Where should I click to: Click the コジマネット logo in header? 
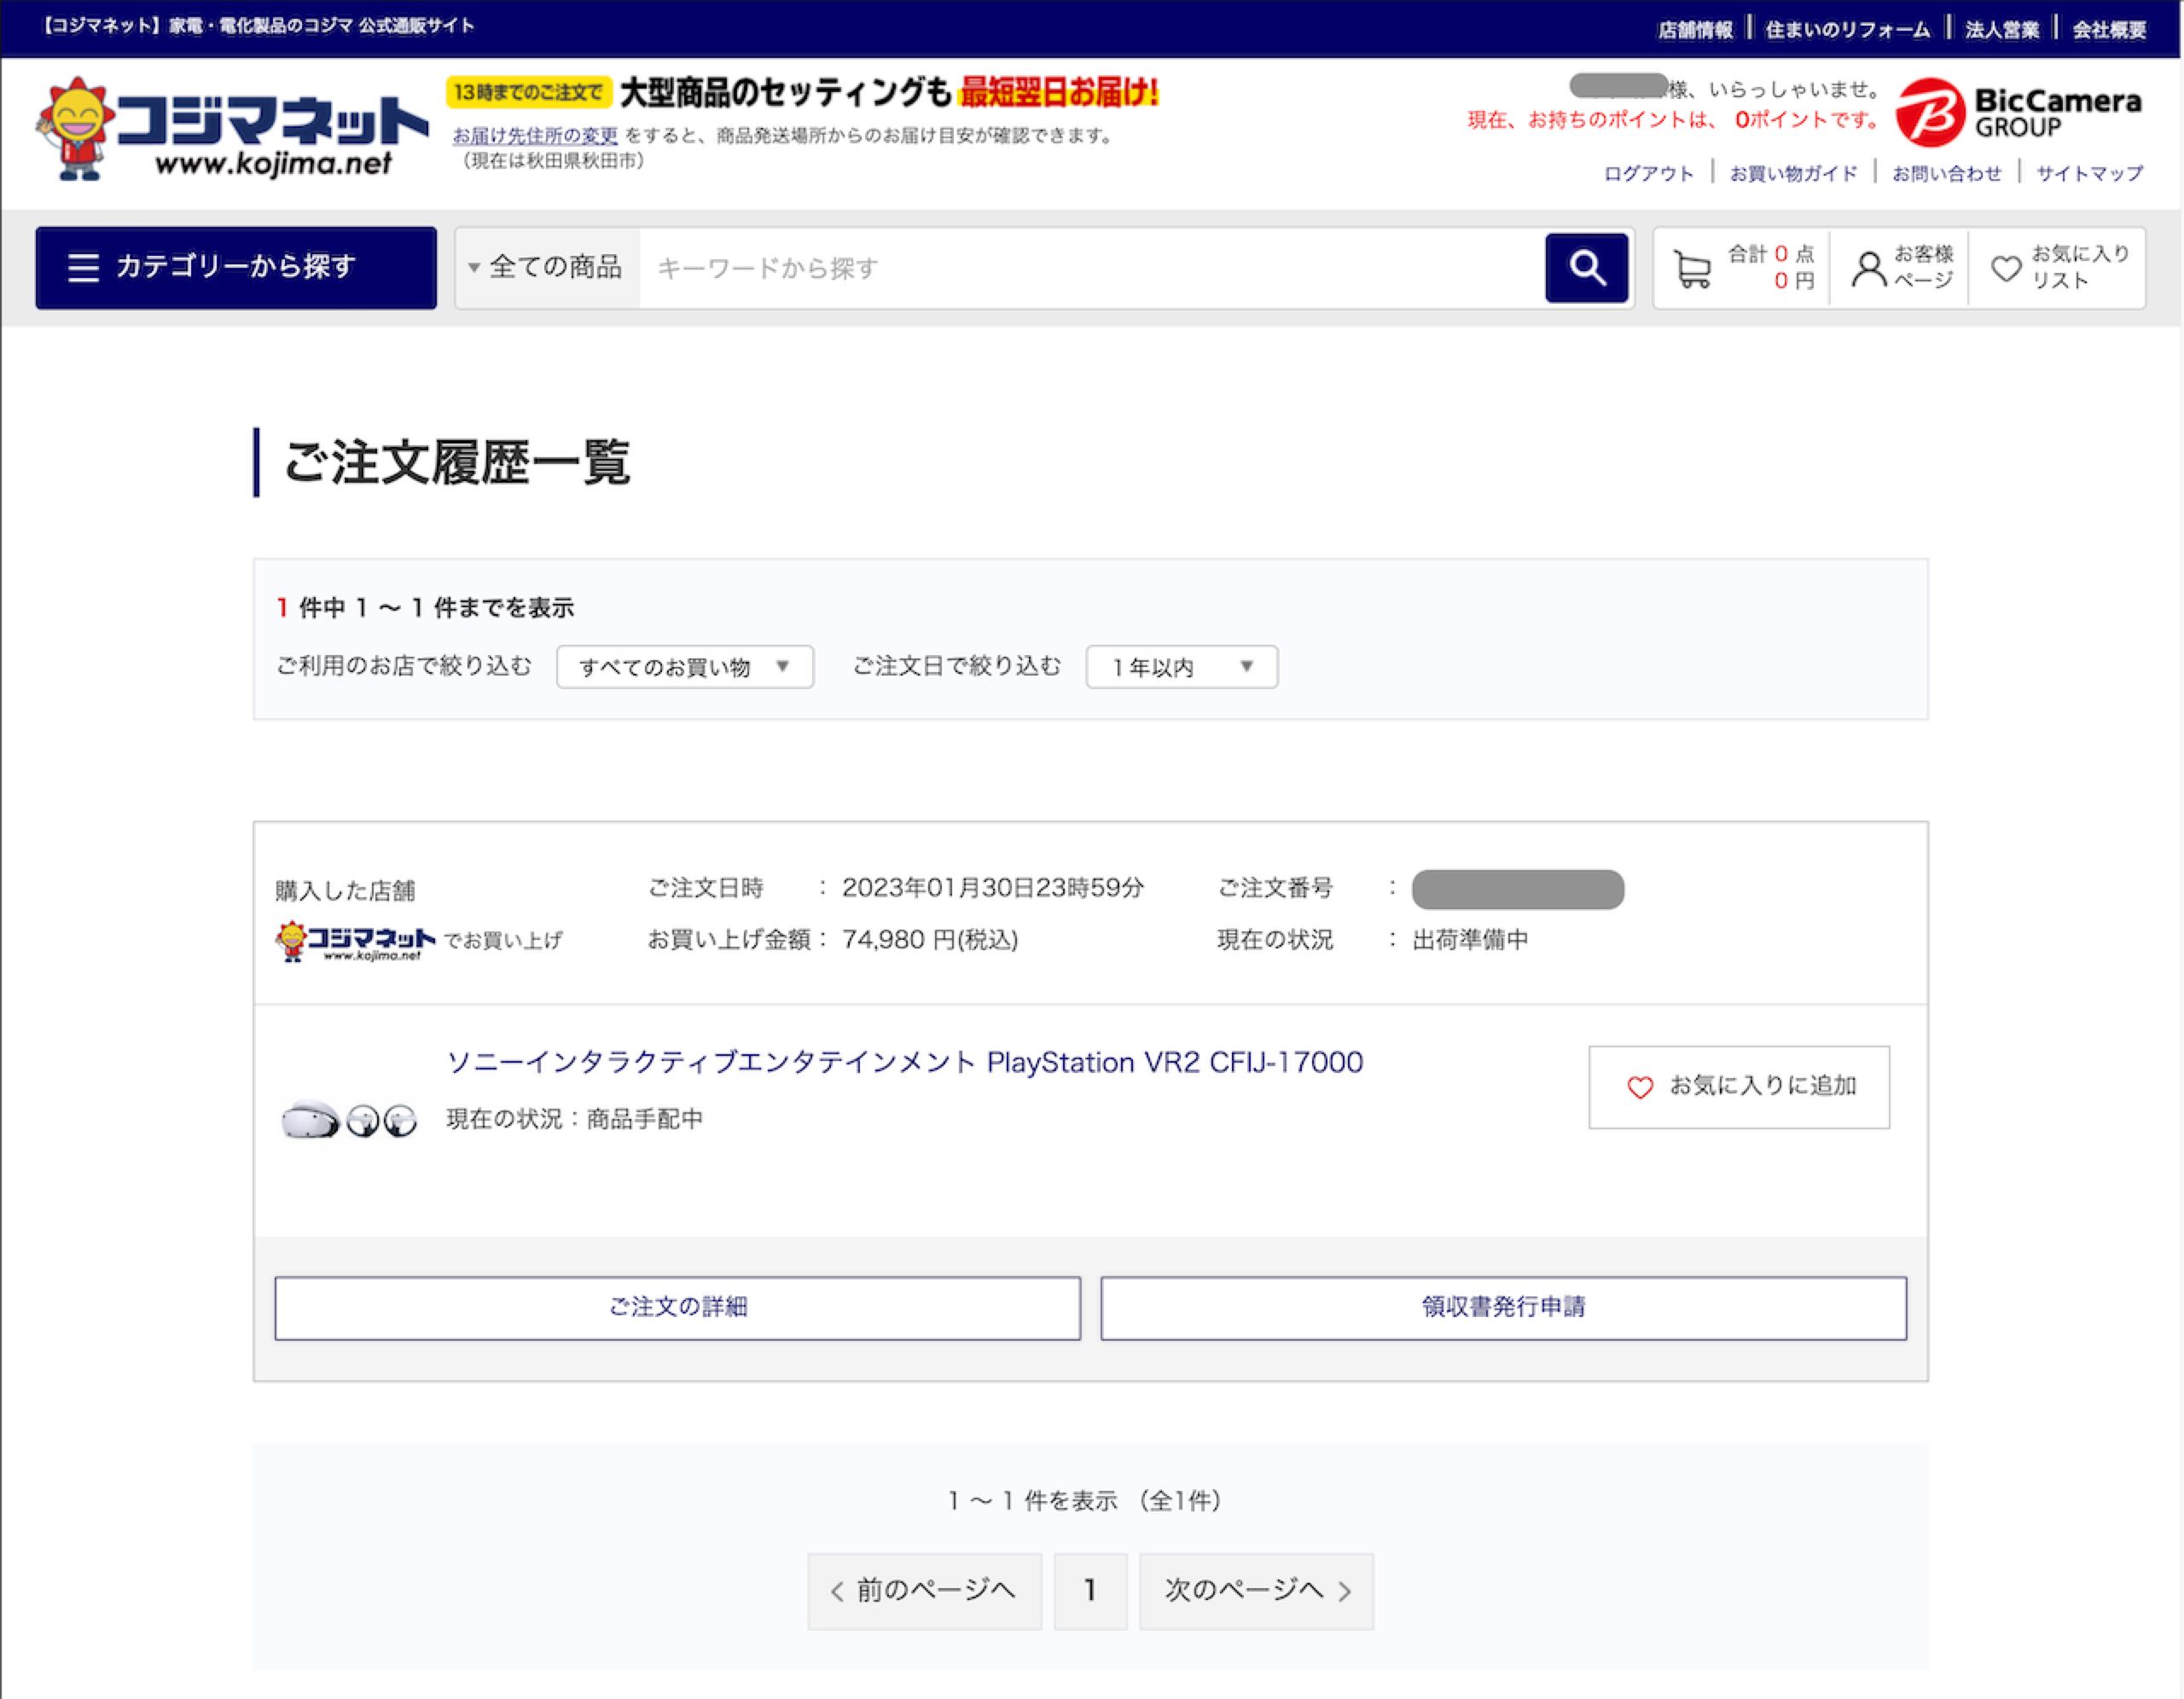[232, 130]
